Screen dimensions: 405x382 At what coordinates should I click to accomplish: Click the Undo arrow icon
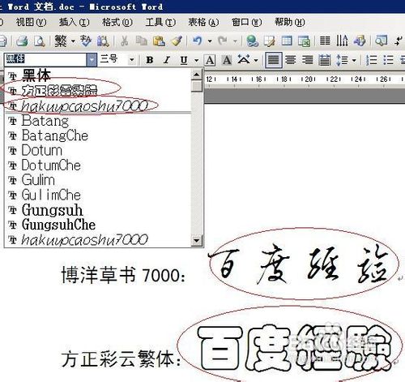click(x=197, y=41)
